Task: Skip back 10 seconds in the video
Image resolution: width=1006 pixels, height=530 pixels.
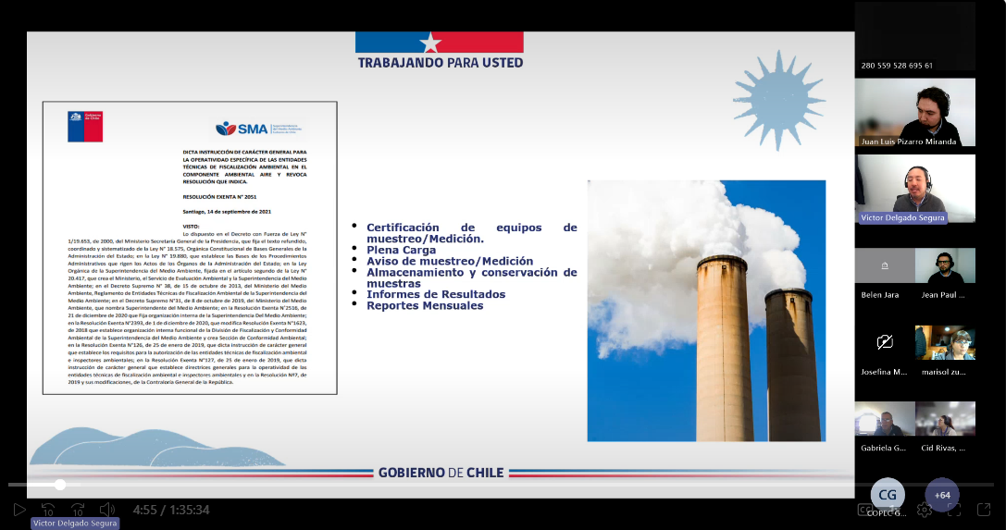Action: click(x=48, y=510)
